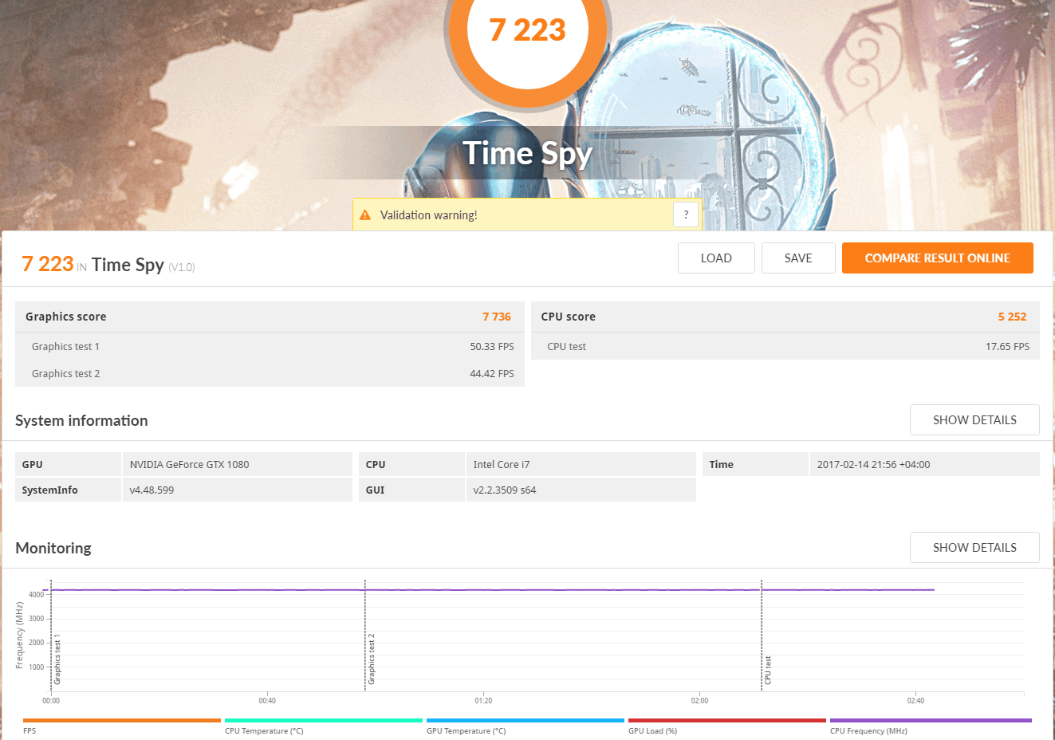Save the benchmark result

click(x=797, y=258)
